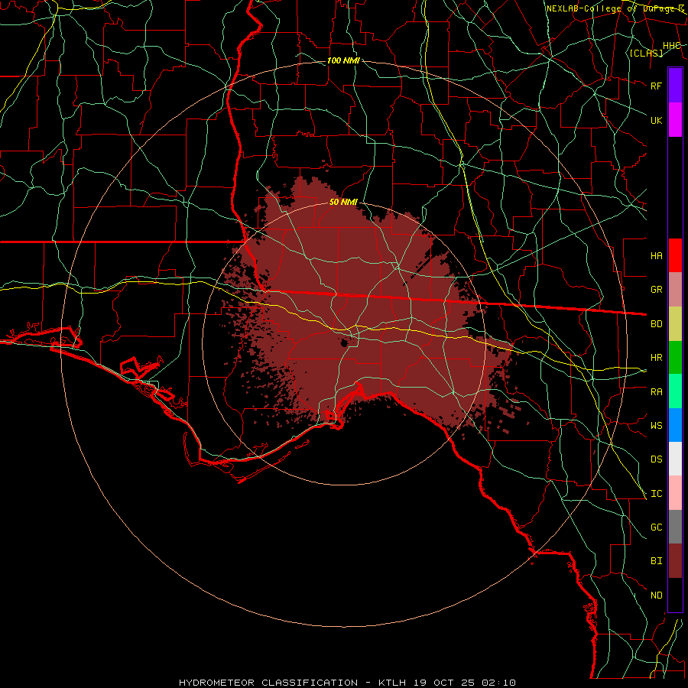Click the GC gray legend swatch
The width and height of the screenshot is (688, 688).
coord(675,527)
